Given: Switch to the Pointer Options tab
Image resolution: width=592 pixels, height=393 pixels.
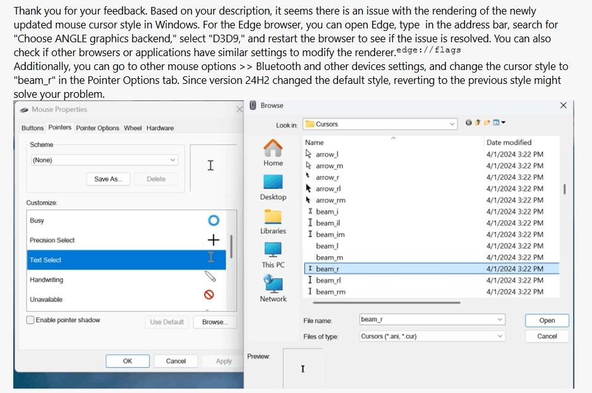Looking at the screenshot, I should point(99,128).
